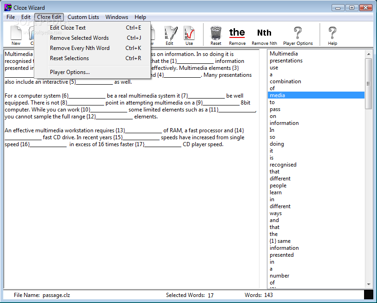Close the open Cloze Edit menu

pos(49,17)
